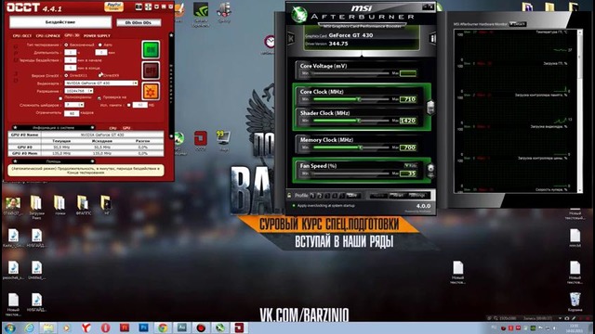The image size is (595, 334).
Task: Click the red OFF button in OCCT
Action: [151, 71]
